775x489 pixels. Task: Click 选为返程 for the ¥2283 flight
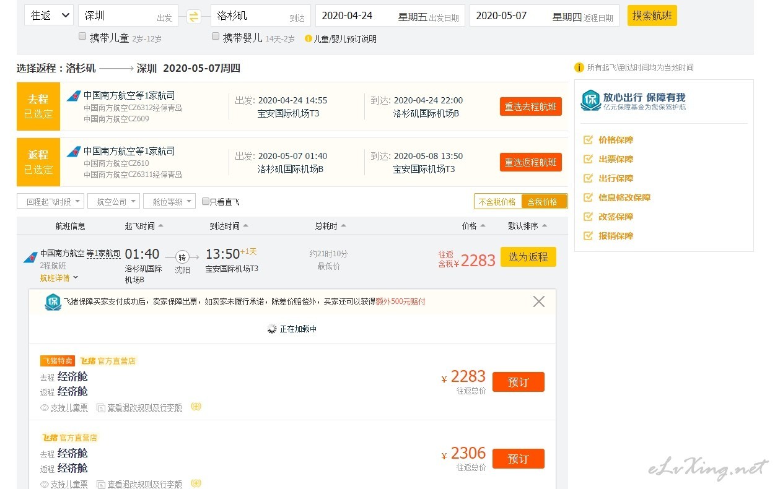point(528,257)
